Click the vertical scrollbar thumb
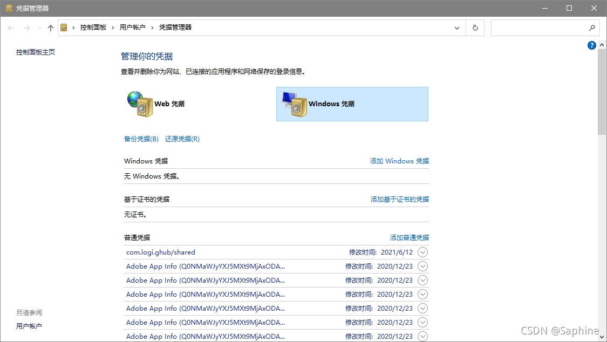Viewport: 607px width, 342px height. (602, 92)
